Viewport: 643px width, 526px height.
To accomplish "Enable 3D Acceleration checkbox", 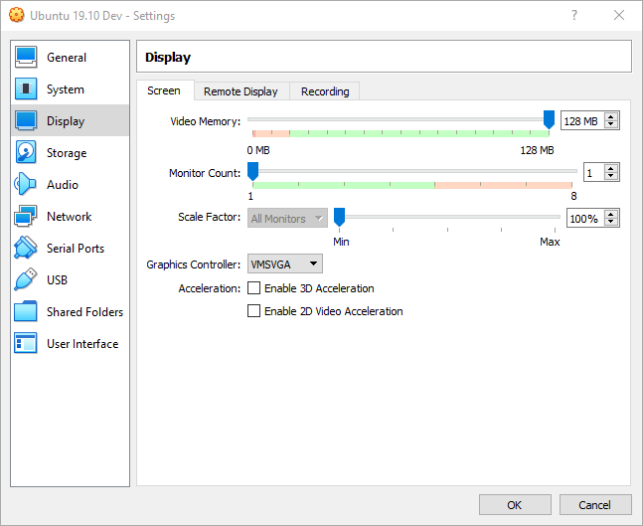I will [x=253, y=288].
